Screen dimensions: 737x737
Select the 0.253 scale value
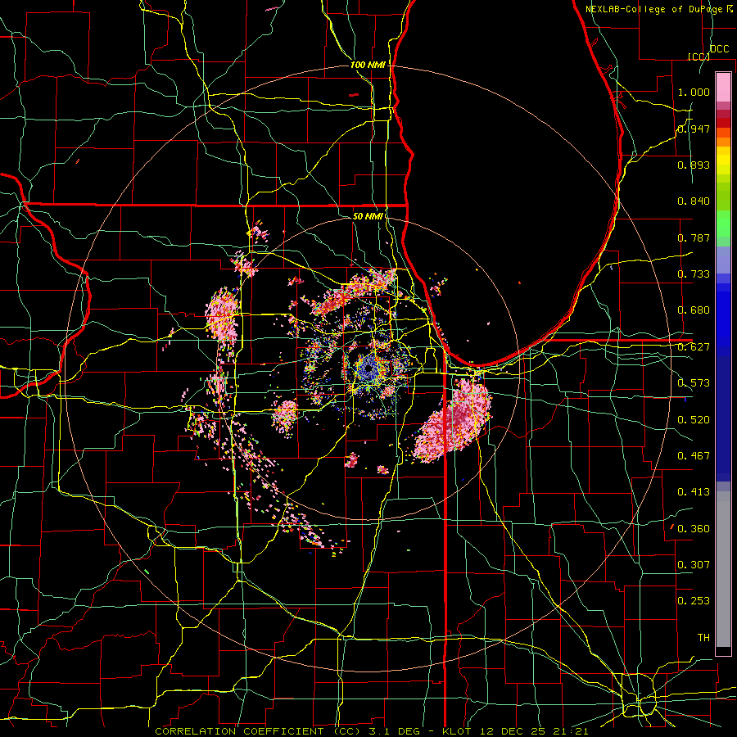tap(694, 601)
